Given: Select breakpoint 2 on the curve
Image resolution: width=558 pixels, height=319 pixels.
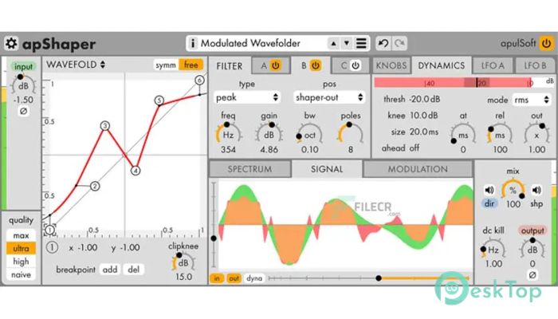Looking at the screenshot, I should pyautogui.click(x=95, y=186).
